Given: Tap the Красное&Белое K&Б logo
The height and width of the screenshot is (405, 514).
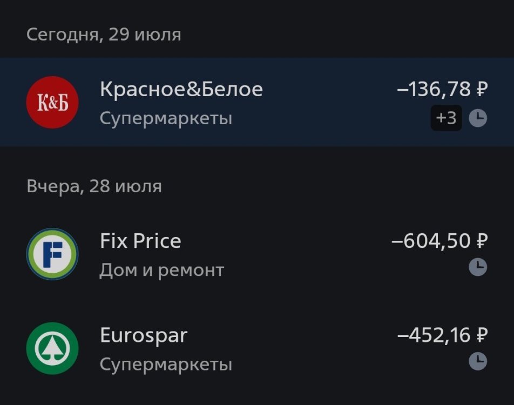Looking at the screenshot, I should (52, 103).
